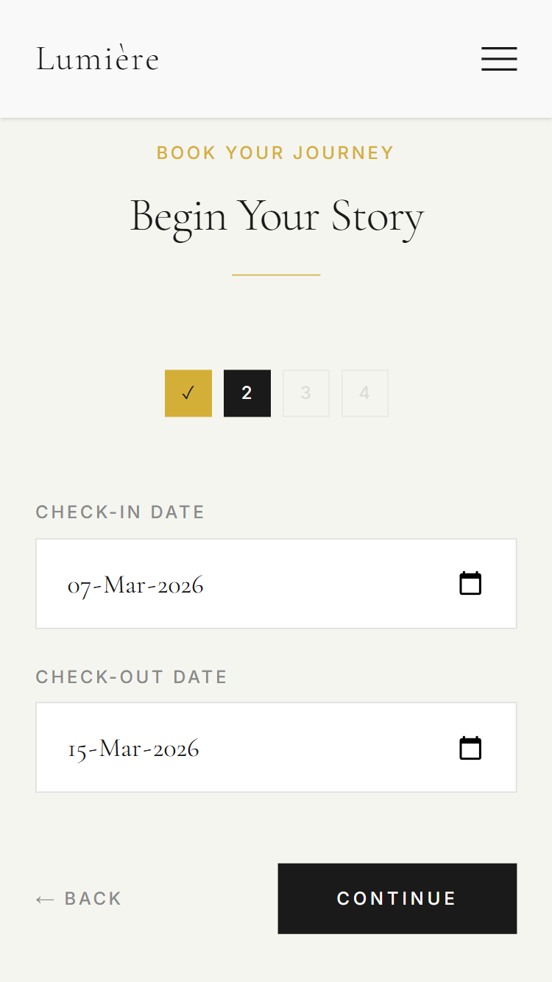This screenshot has width=552, height=982.
Task: Jump to step 4 indicator
Action: coord(365,393)
